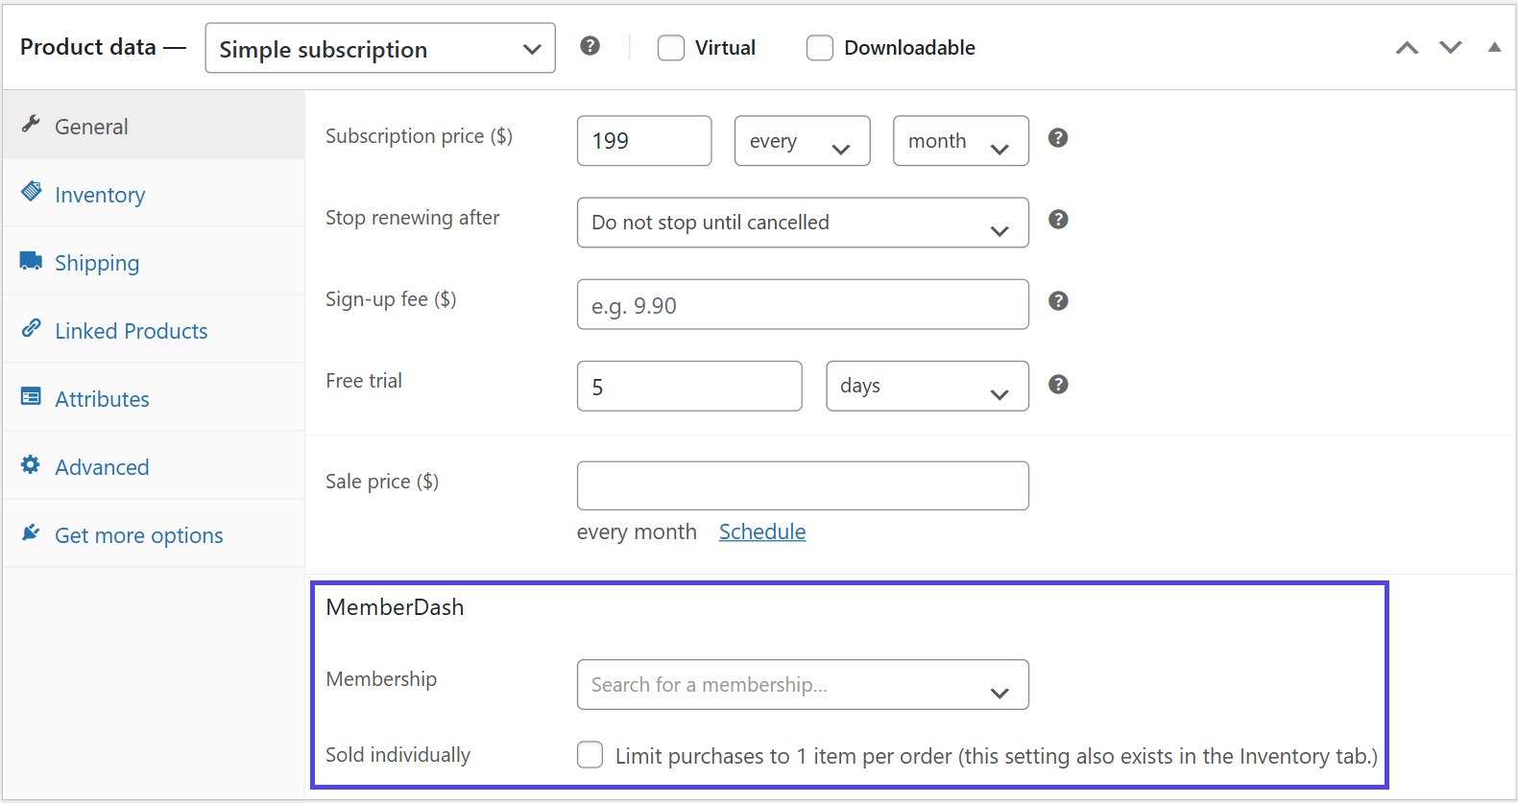Viewport: 1518px width, 803px height.
Task: Click the 'Sign-up fee ($)' label
Action: tap(391, 299)
